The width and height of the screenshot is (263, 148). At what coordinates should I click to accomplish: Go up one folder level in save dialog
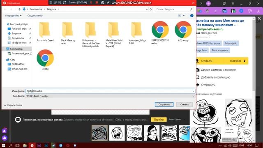click(x=19, y=9)
